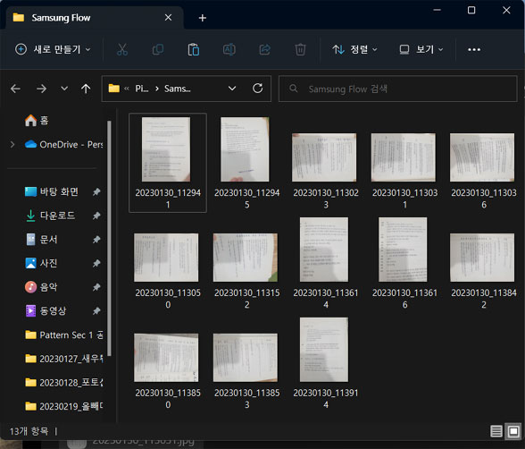Open Music (음악) folder

41,287
